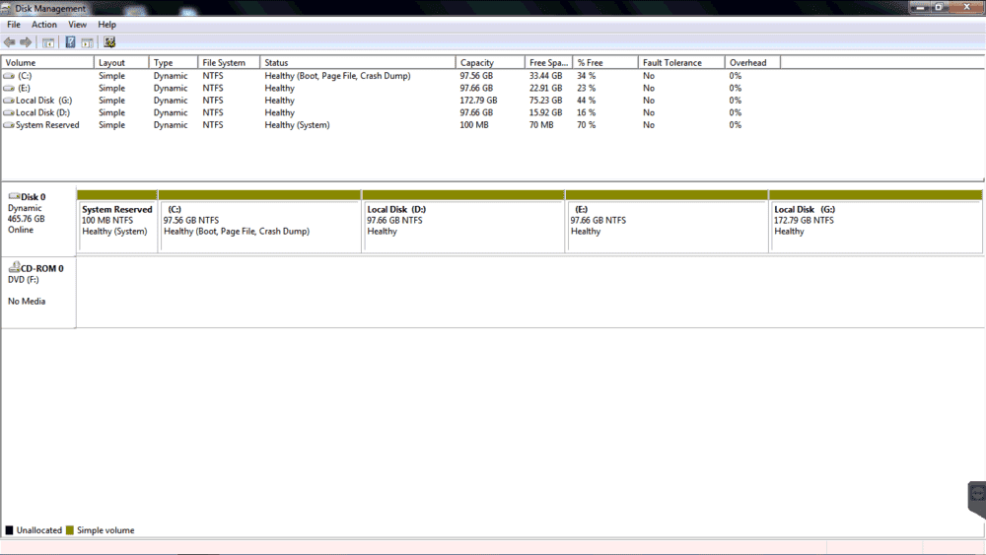Click the Settings icon at toolbar end
The width and height of the screenshot is (986, 555).
click(x=109, y=42)
